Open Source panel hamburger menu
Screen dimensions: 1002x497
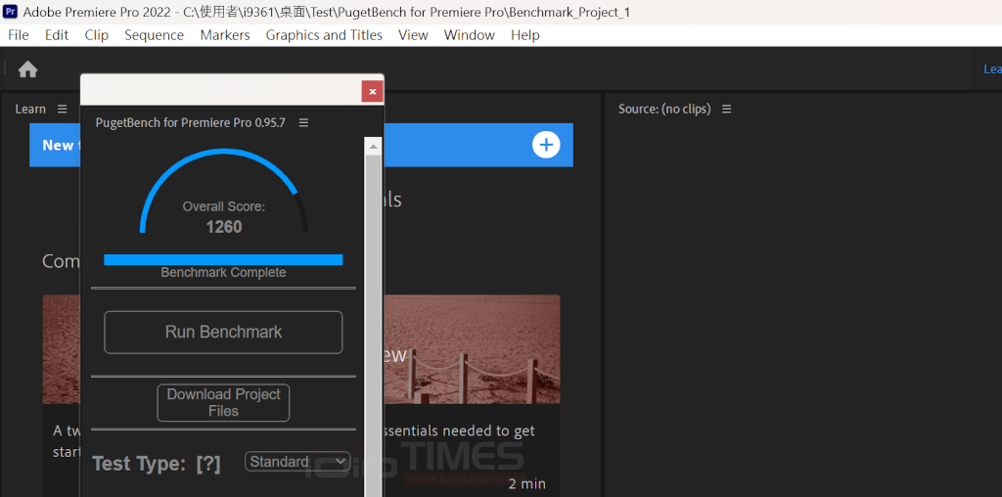tap(727, 110)
